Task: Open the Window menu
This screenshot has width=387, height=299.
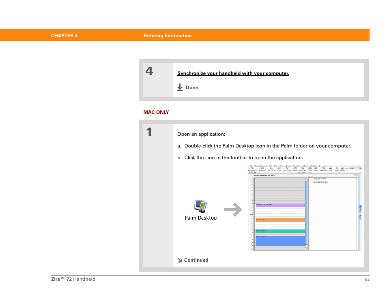Action: 313,166
